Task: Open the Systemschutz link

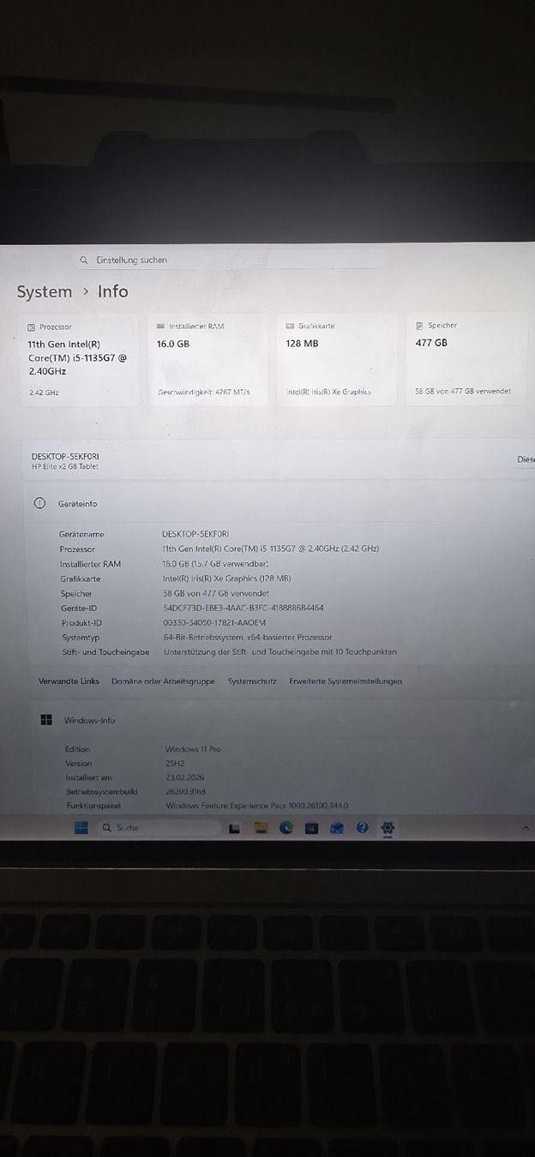Action: point(252,681)
